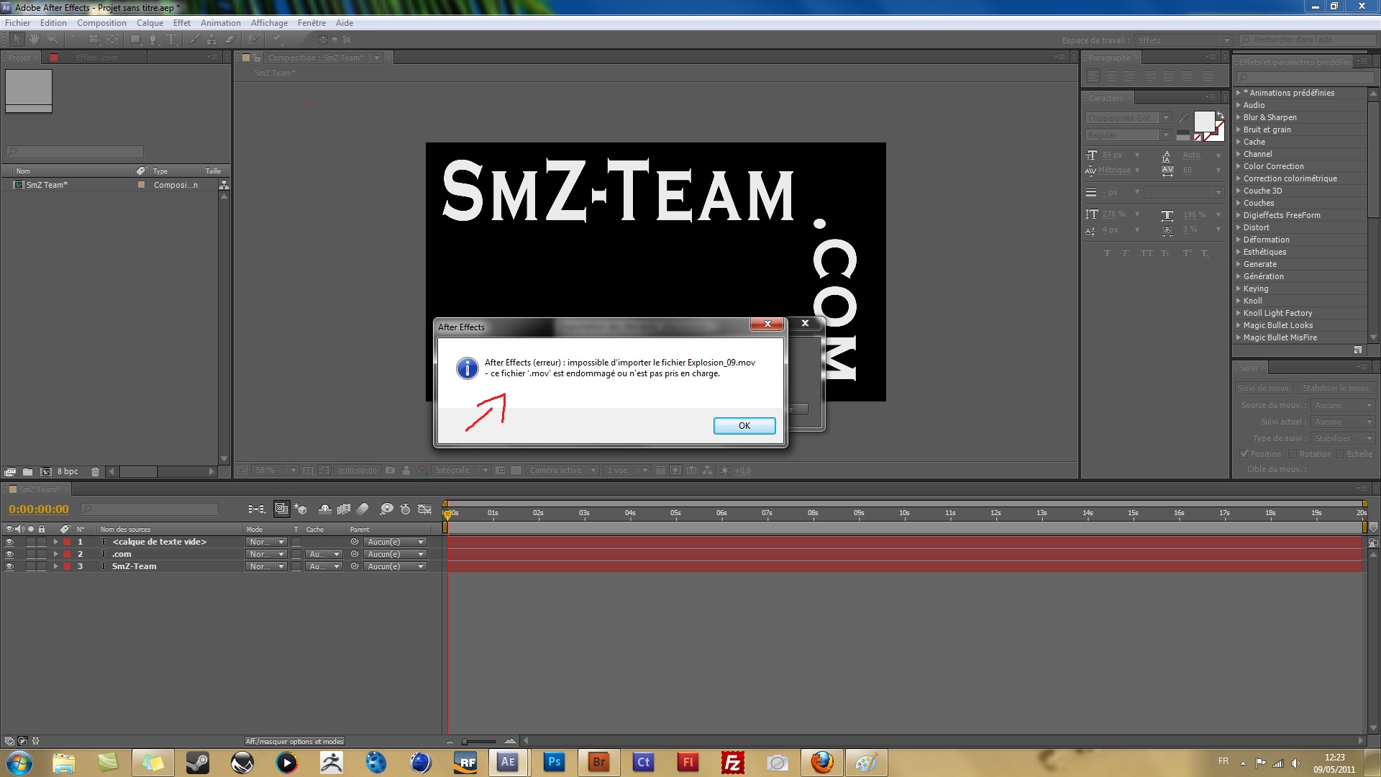
Task: Open track matte dropdown for .com layer
Action: [x=324, y=554]
